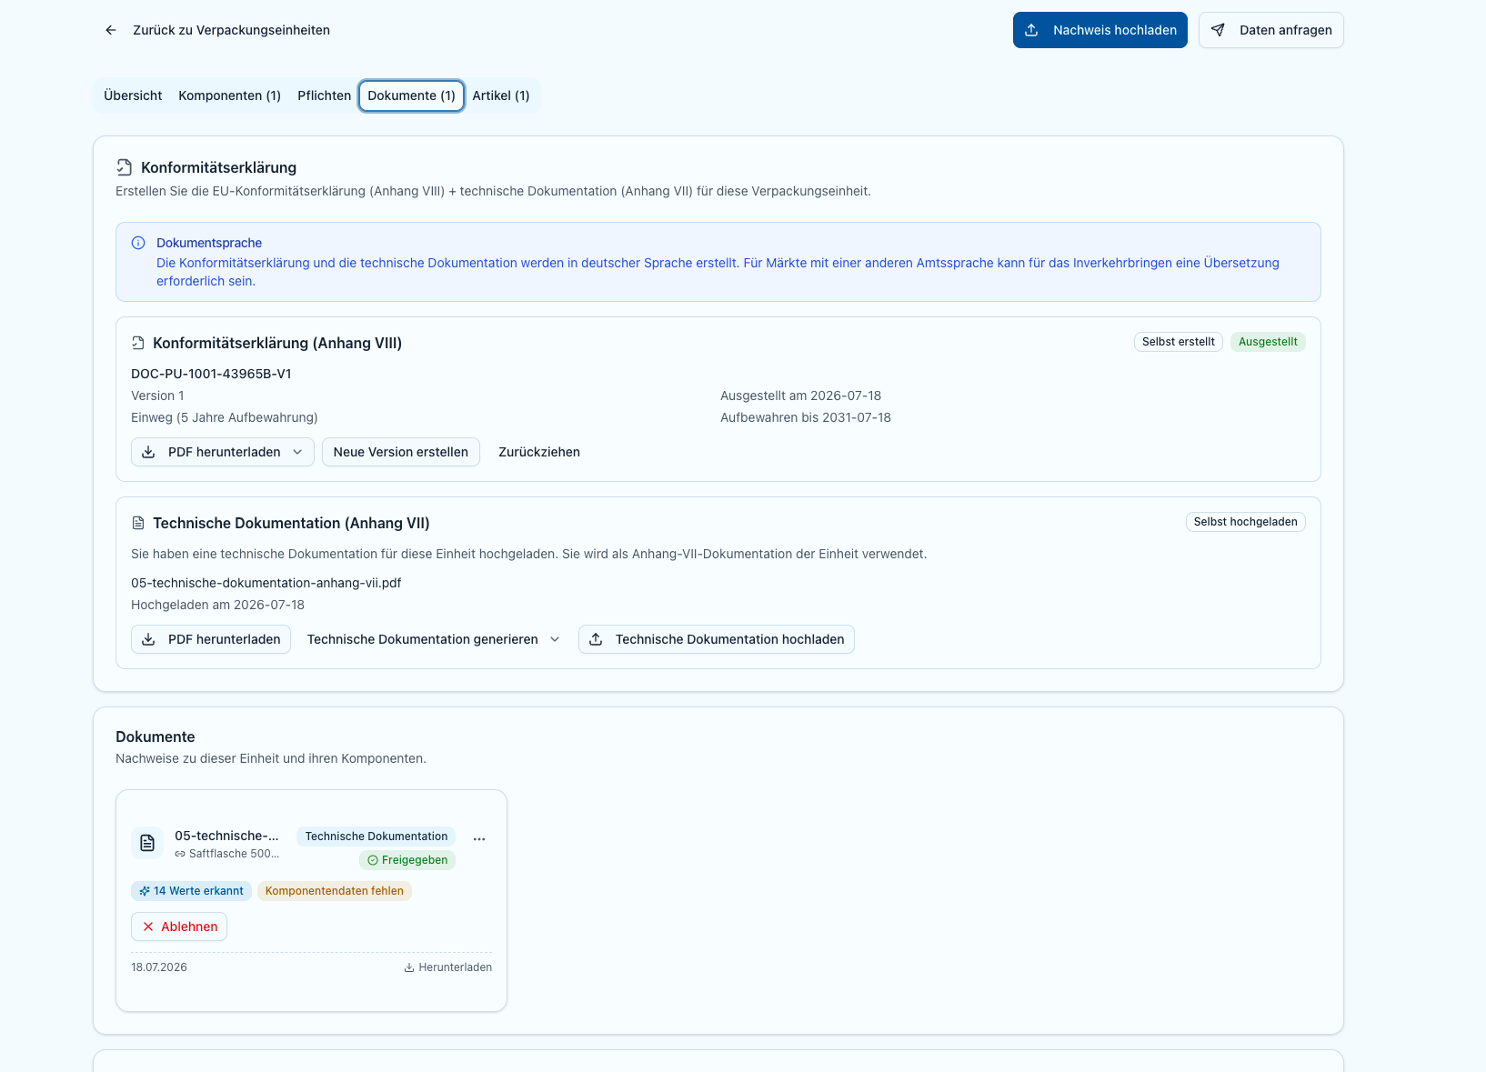Click the text Einweg (5 Jahre Aufbewahrung)
The width and height of the screenshot is (1486, 1072).
(x=225, y=417)
